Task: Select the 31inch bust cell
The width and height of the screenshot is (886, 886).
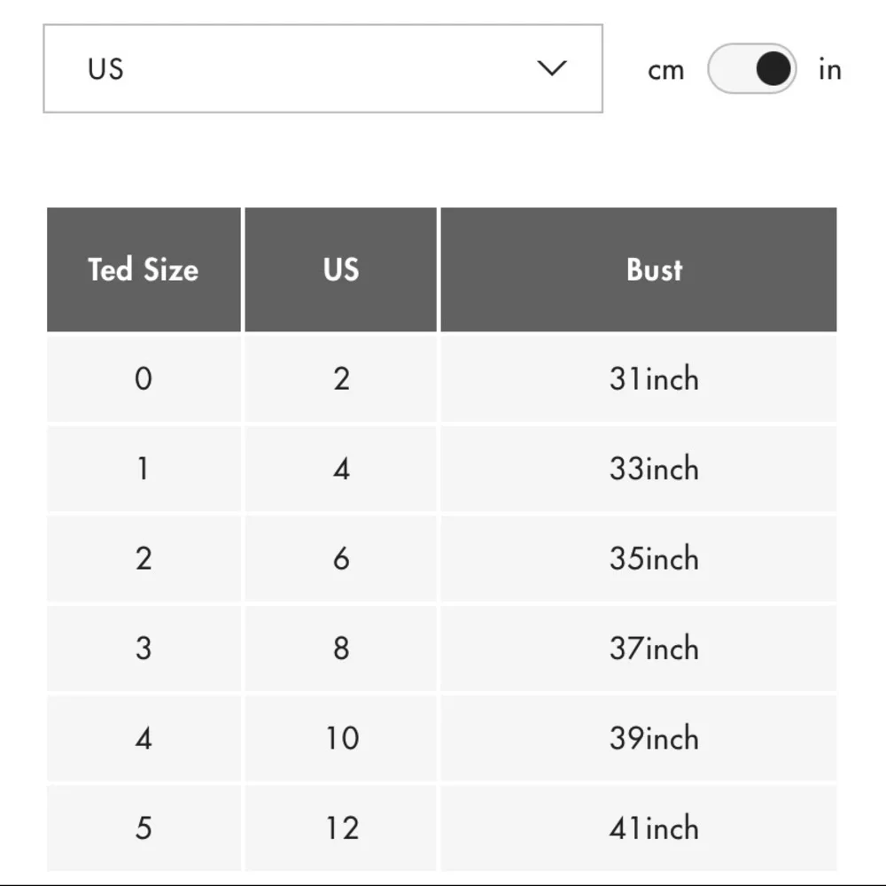Action: coord(639,378)
